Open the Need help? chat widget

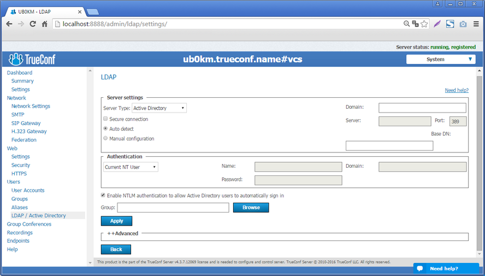point(446,268)
